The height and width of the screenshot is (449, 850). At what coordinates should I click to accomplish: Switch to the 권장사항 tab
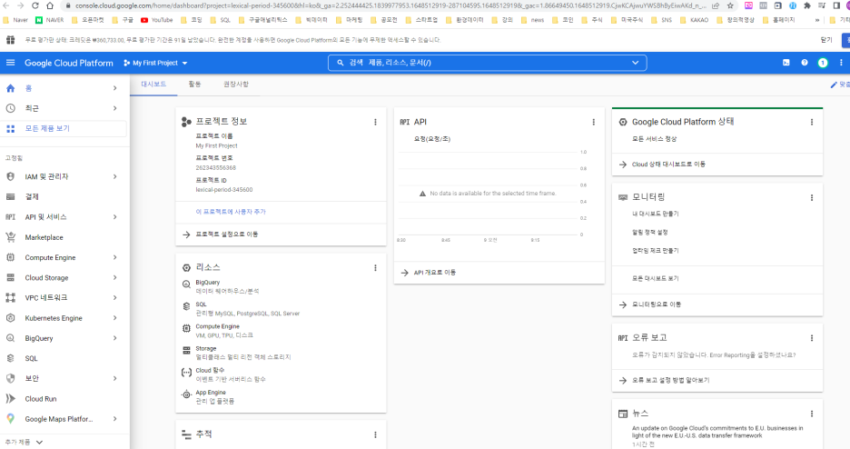(x=236, y=84)
